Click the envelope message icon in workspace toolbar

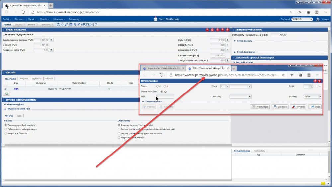(92, 24)
